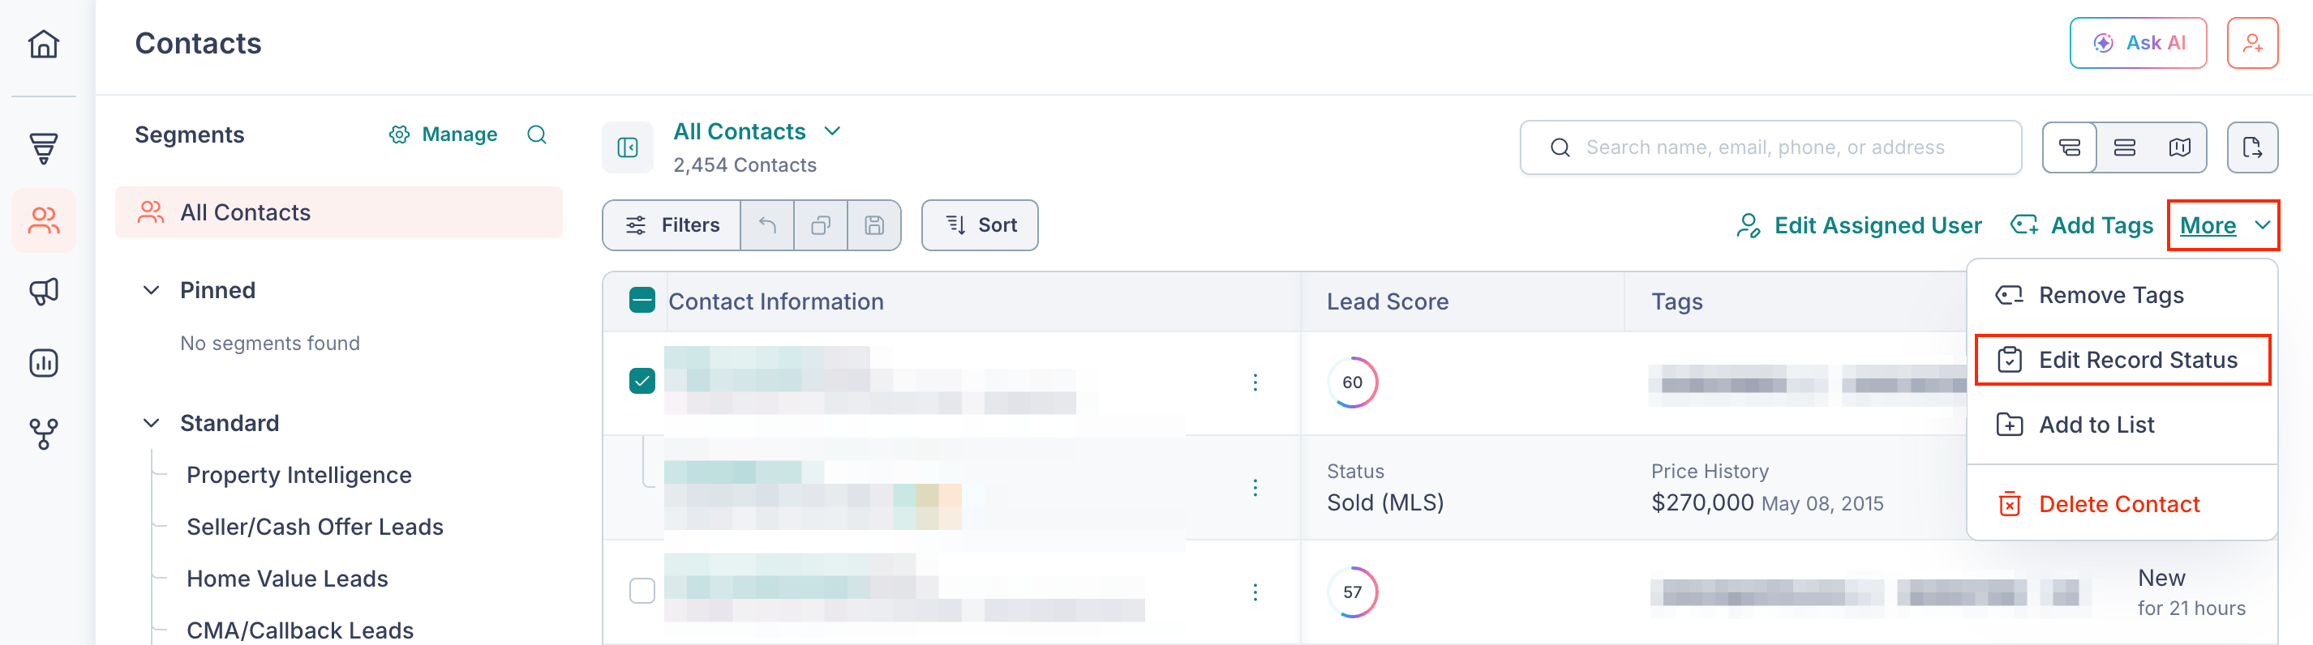This screenshot has height=645, width=2313.
Task: Click the Ask AI button
Action: pyautogui.click(x=2137, y=43)
